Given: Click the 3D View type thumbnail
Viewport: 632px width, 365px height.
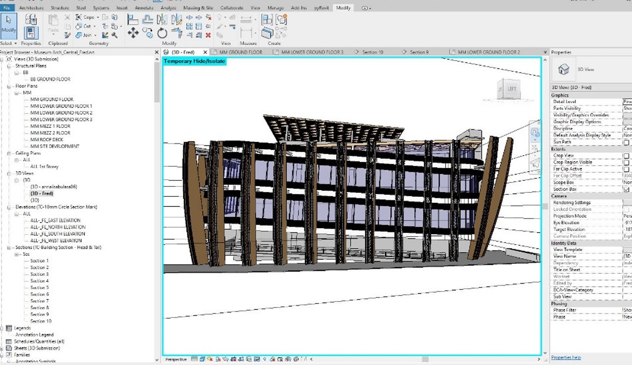Looking at the screenshot, I should 563,69.
